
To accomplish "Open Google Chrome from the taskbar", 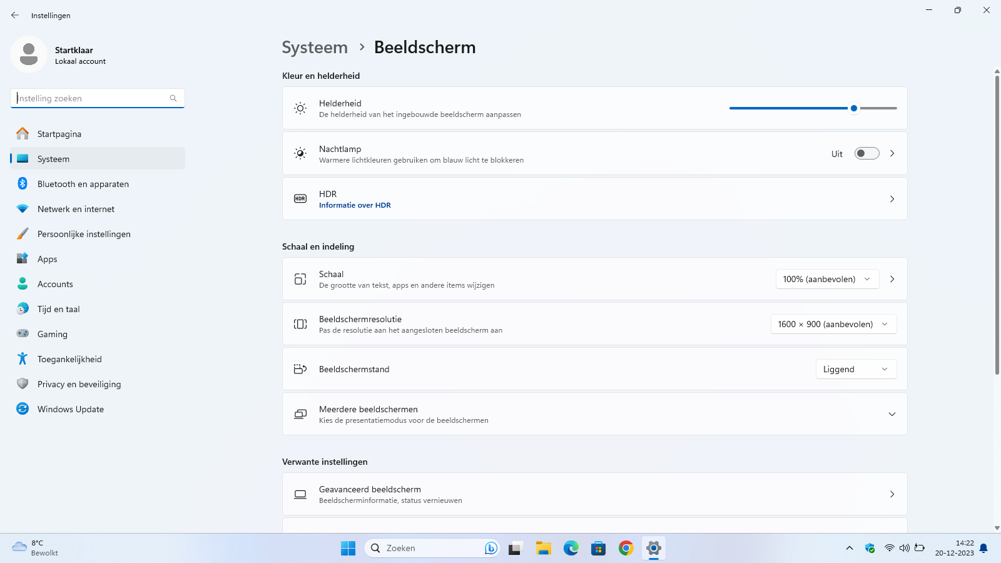I will click(626, 549).
